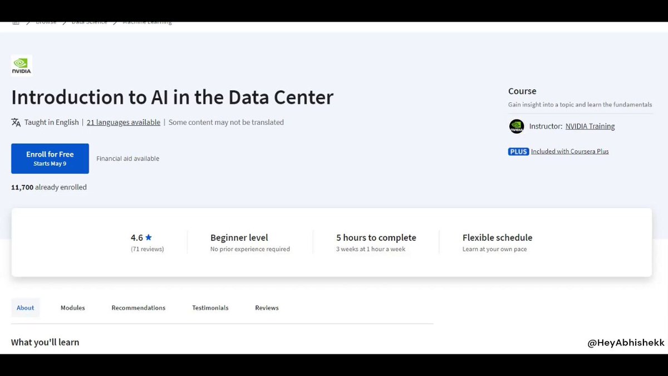Image resolution: width=668 pixels, height=376 pixels.
Task: Open Data Science in the breadcrumb
Action: [89, 23]
